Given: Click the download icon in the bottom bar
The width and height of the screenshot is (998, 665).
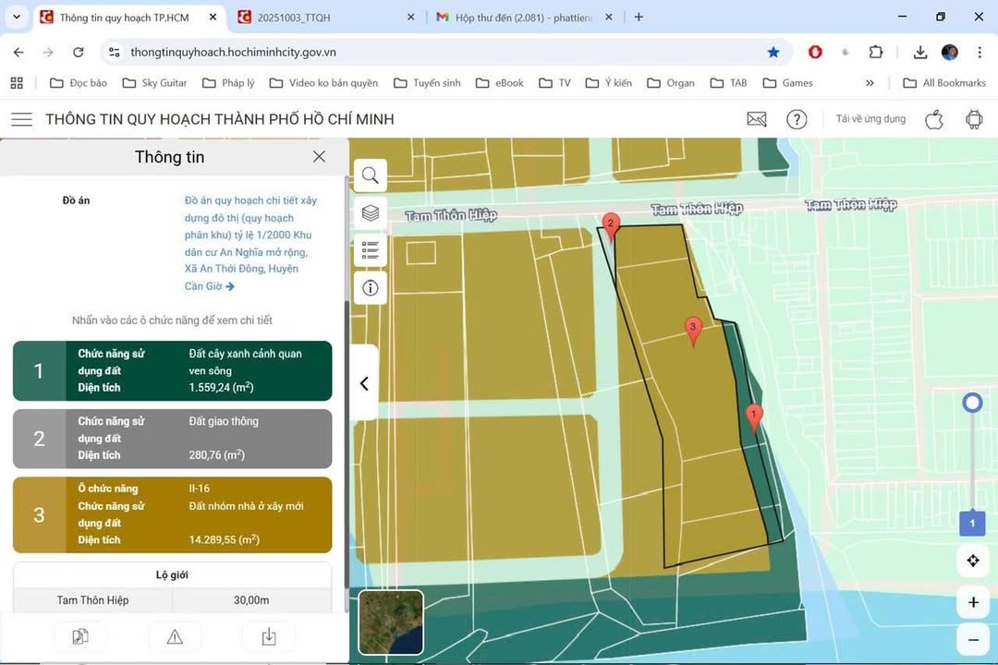Looking at the screenshot, I should [x=268, y=635].
